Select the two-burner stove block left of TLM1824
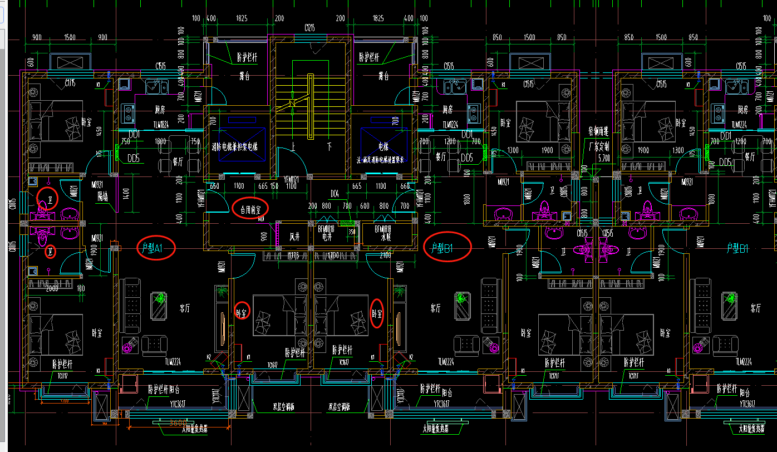The height and width of the screenshot is (452, 777). pos(129,114)
